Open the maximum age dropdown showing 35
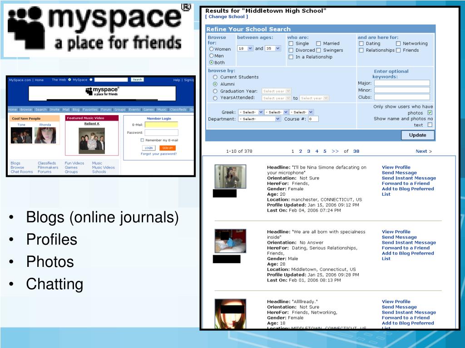The image size is (465, 348). (273, 48)
